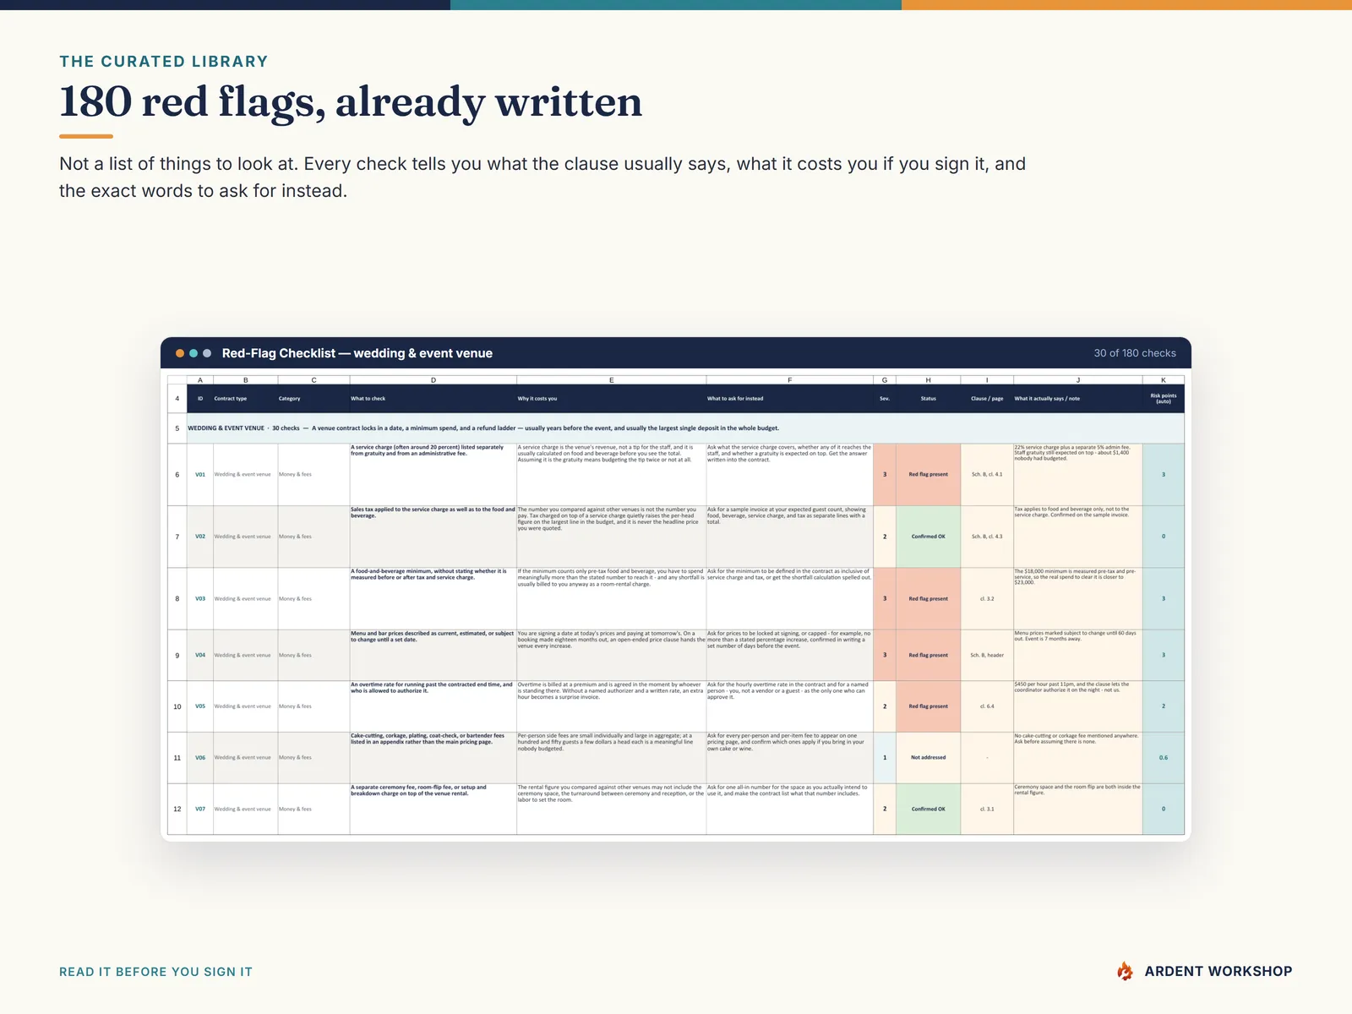Click the risk points cell in row V05
This screenshot has height=1014, width=1352.
[x=1164, y=706]
